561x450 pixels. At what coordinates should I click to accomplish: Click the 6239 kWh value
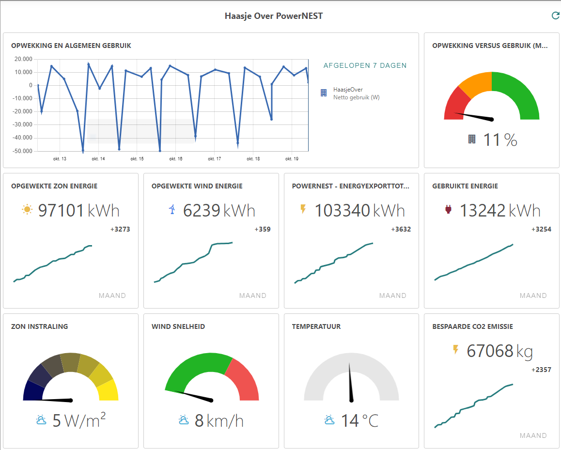click(219, 210)
